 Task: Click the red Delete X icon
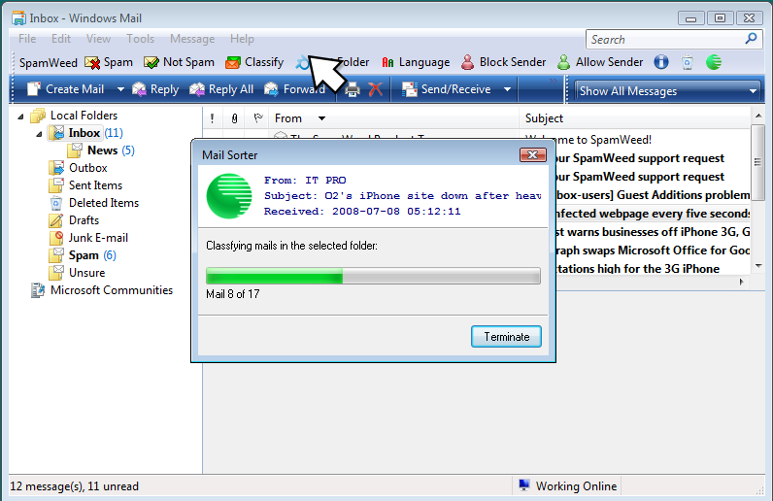376,89
